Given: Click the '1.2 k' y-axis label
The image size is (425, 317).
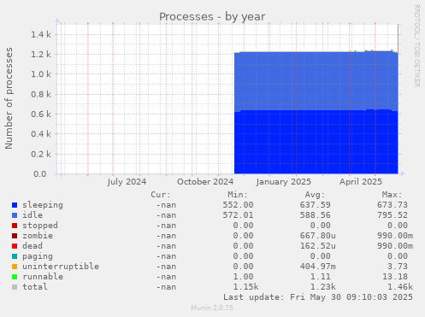Looking at the screenshot, I should click(x=41, y=55).
